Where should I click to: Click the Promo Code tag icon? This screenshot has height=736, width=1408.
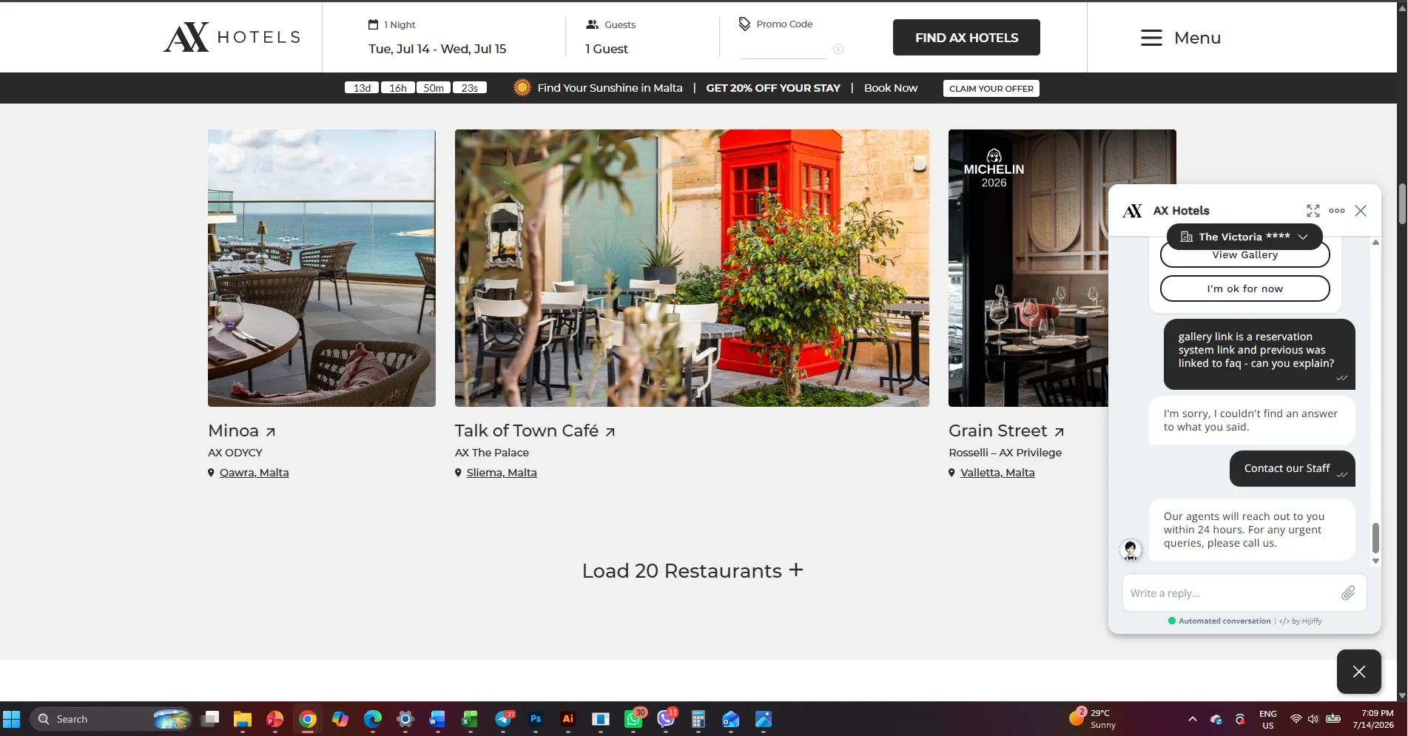pos(744,24)
